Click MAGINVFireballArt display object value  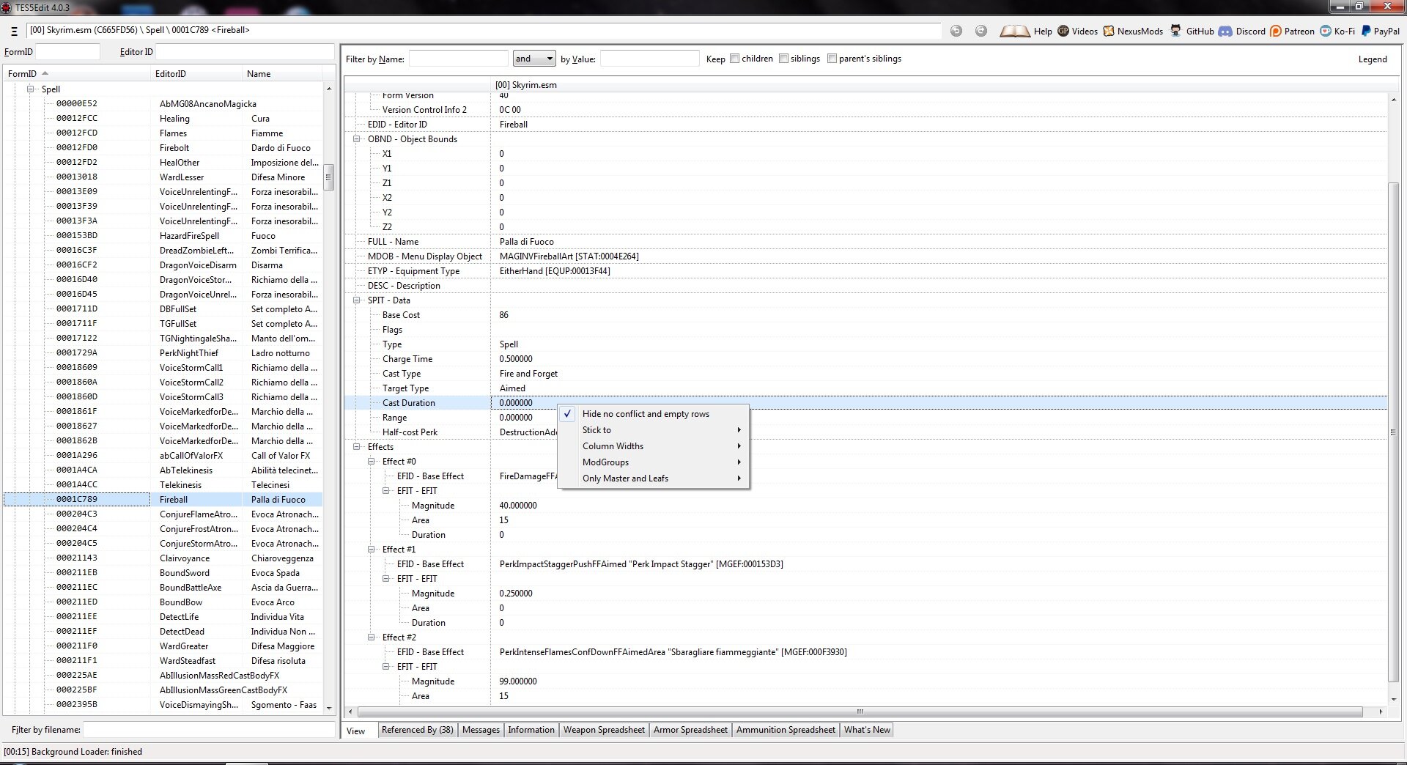(x=569, y=256)
